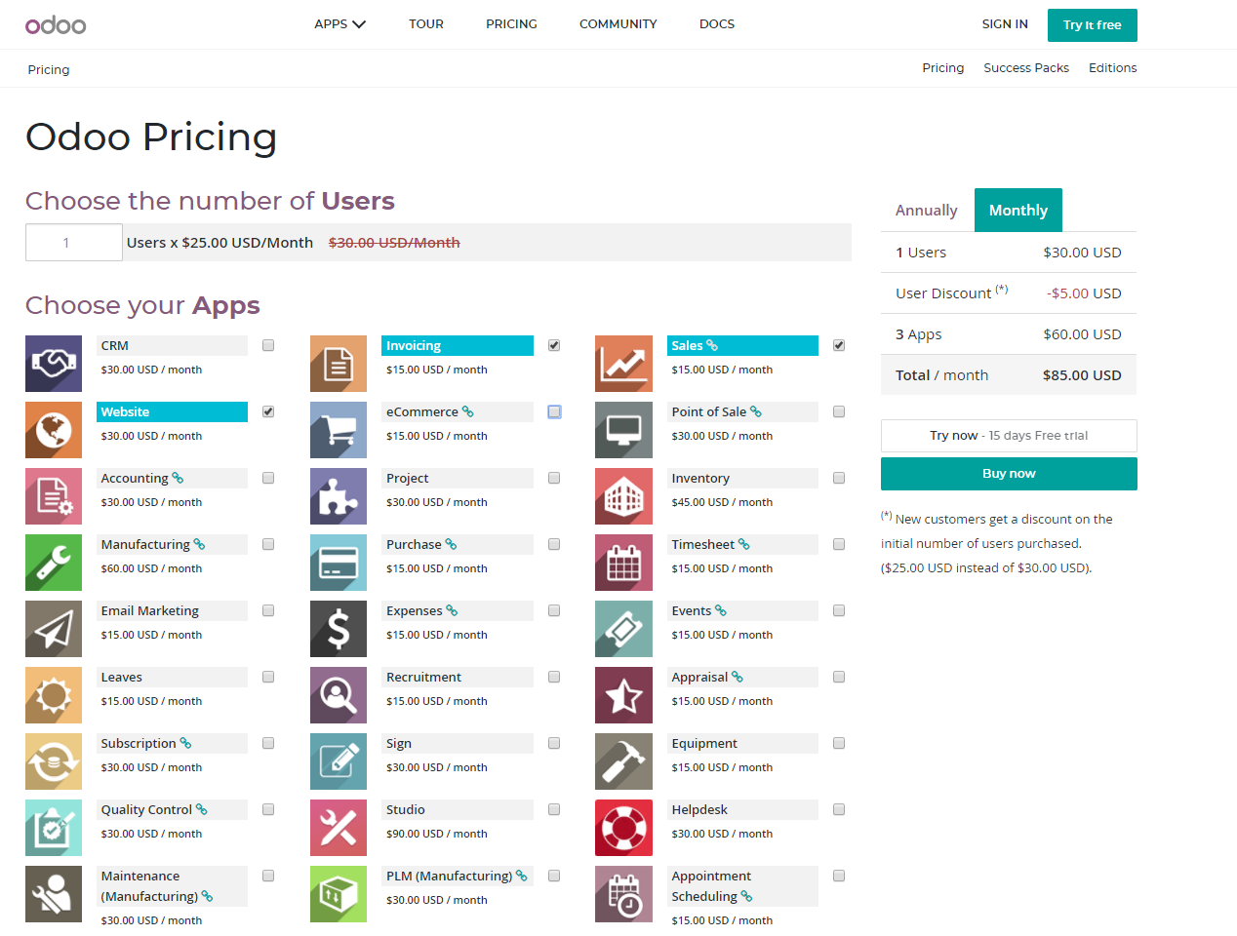This screenshot has height=936, width=1237.
Task: Click the Maintenance (Manufacturing) app icon
Action: [x=54, y=894]
